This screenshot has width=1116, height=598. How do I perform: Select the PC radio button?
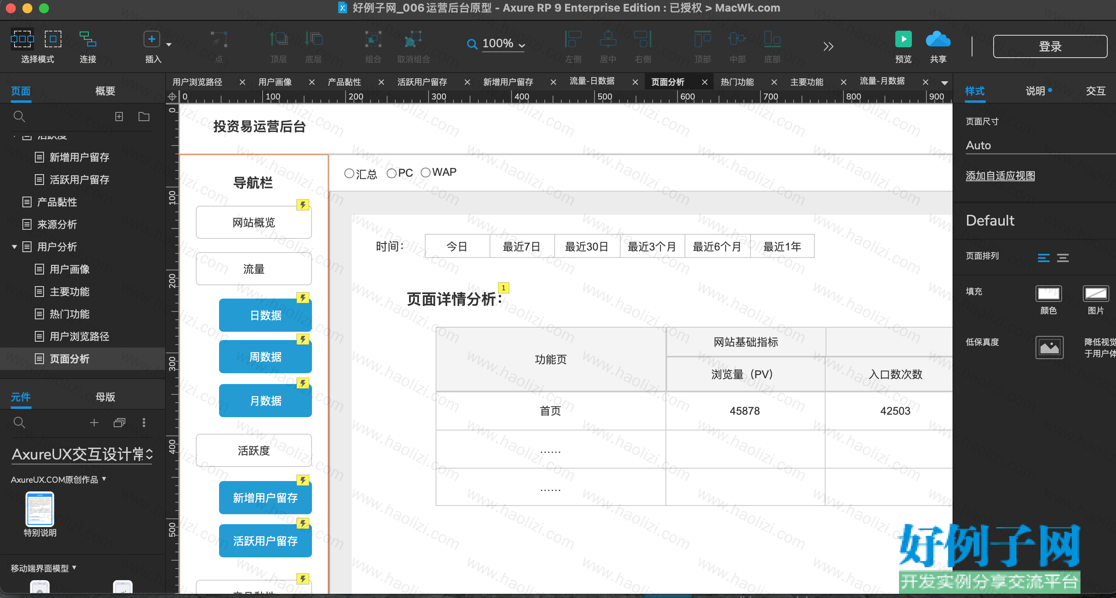pos(392,173)
